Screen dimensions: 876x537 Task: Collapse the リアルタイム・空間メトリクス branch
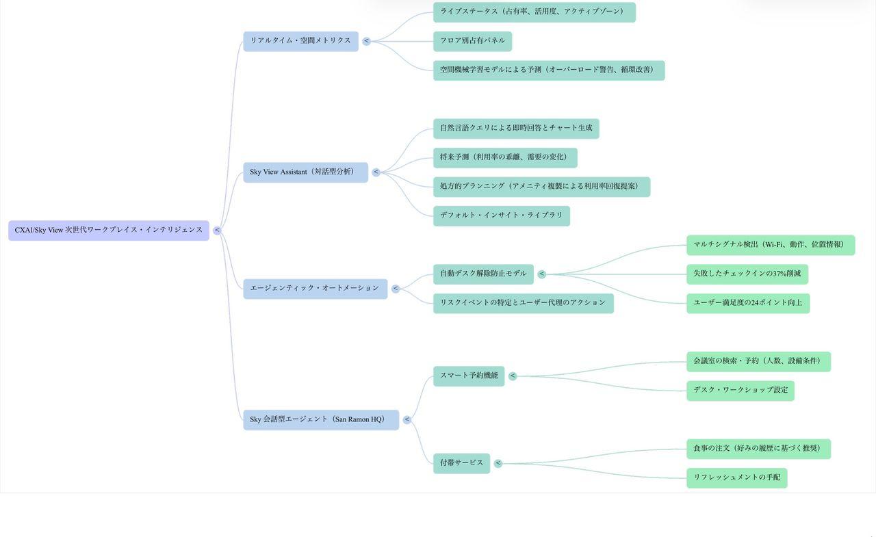point(367,41)
